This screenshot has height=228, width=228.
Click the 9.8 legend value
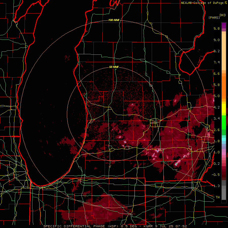point(217,28)
